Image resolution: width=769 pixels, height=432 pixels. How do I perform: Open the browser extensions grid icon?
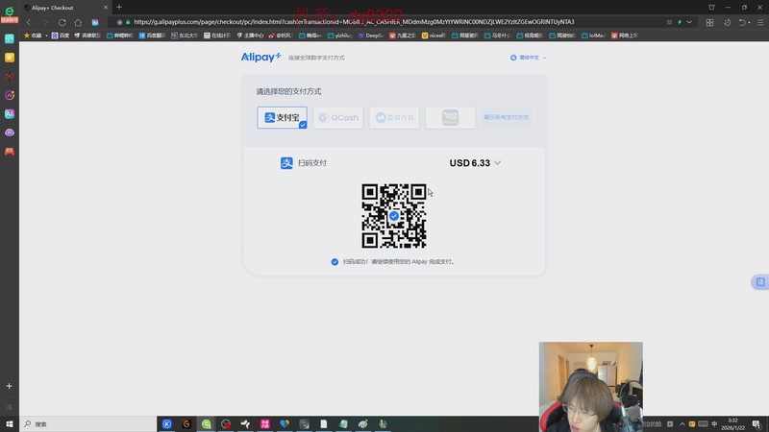pyautogui.click(x=709, y=22)
